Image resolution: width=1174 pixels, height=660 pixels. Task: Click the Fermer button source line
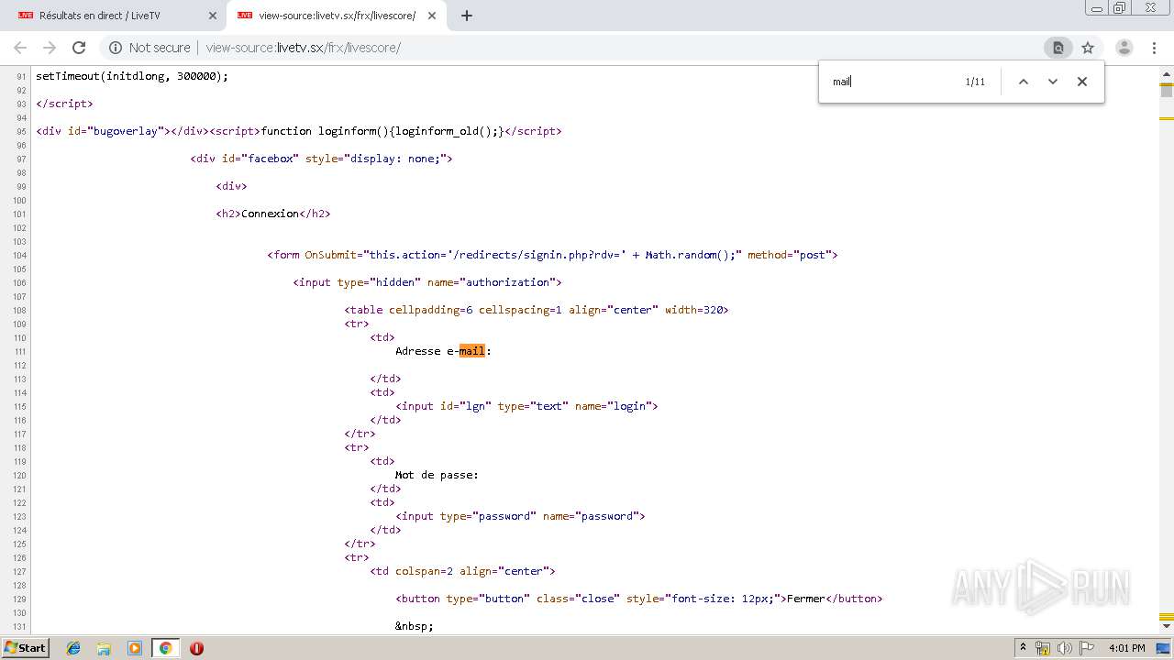click(x=639, y=599)
